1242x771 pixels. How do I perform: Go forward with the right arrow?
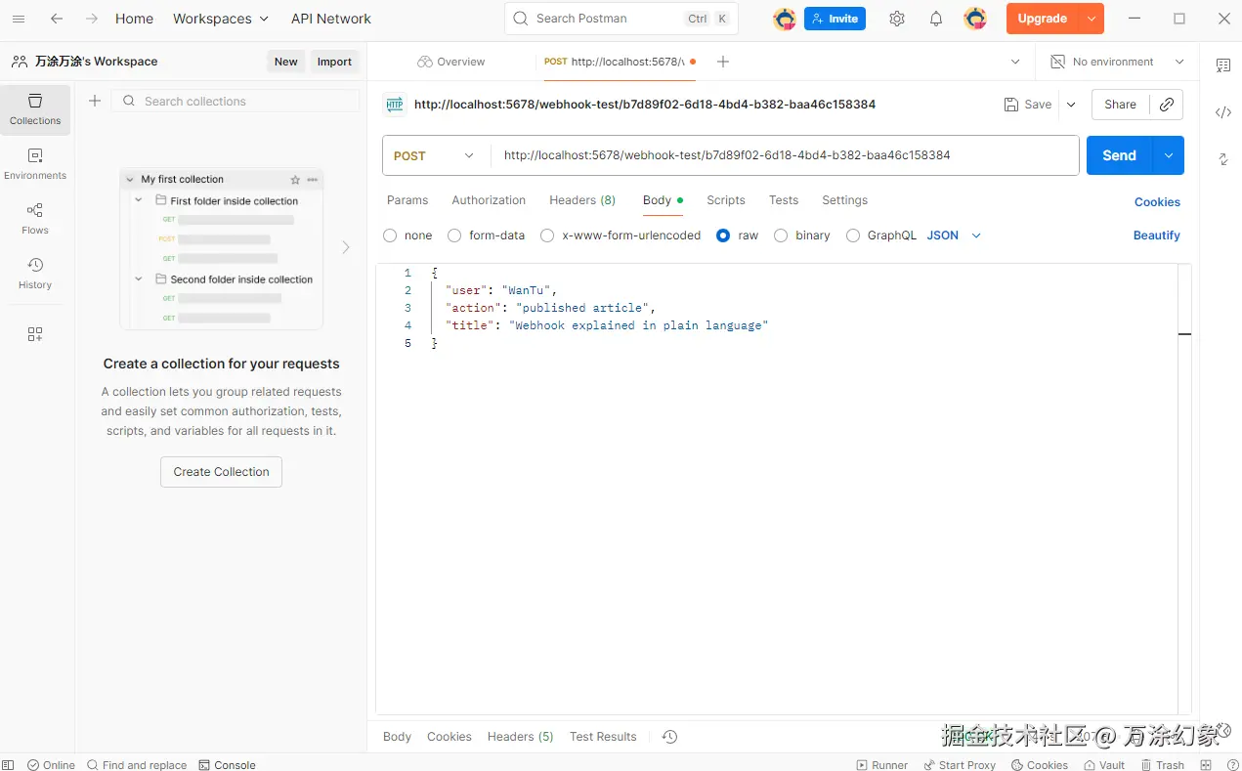pos(92,19)
